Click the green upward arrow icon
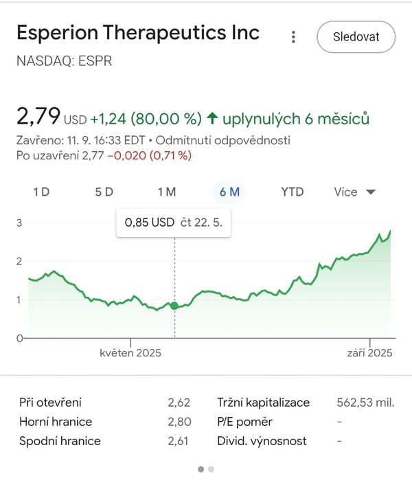Image resolution: width=412 pixels, height=487 pixels. click(x=212, y=119)
